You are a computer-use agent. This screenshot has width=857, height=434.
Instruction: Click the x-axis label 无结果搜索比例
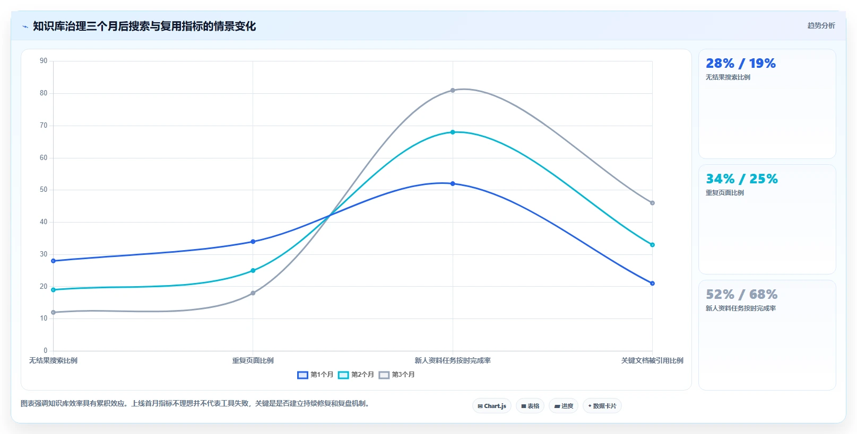click(x=53, y=360)
